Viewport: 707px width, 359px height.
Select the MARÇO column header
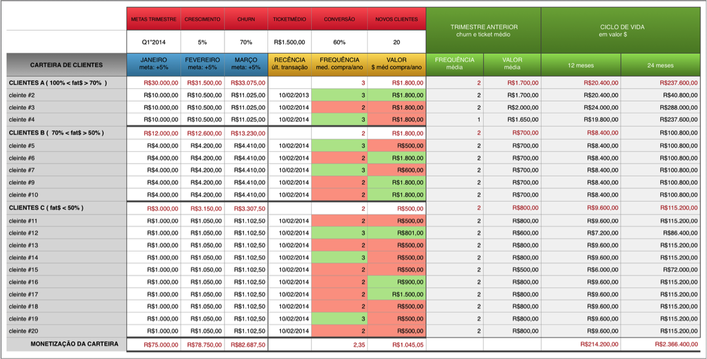pyautogui.click(x=246, y=65)
